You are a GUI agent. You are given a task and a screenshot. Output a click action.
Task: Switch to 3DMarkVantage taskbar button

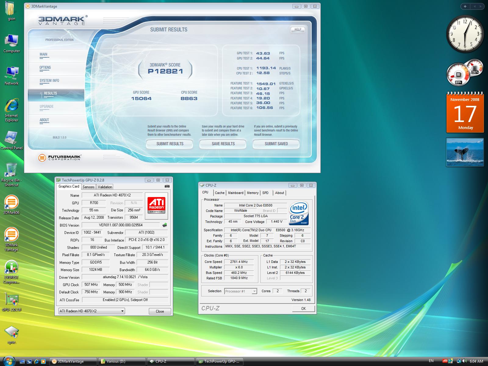[73, 361]
